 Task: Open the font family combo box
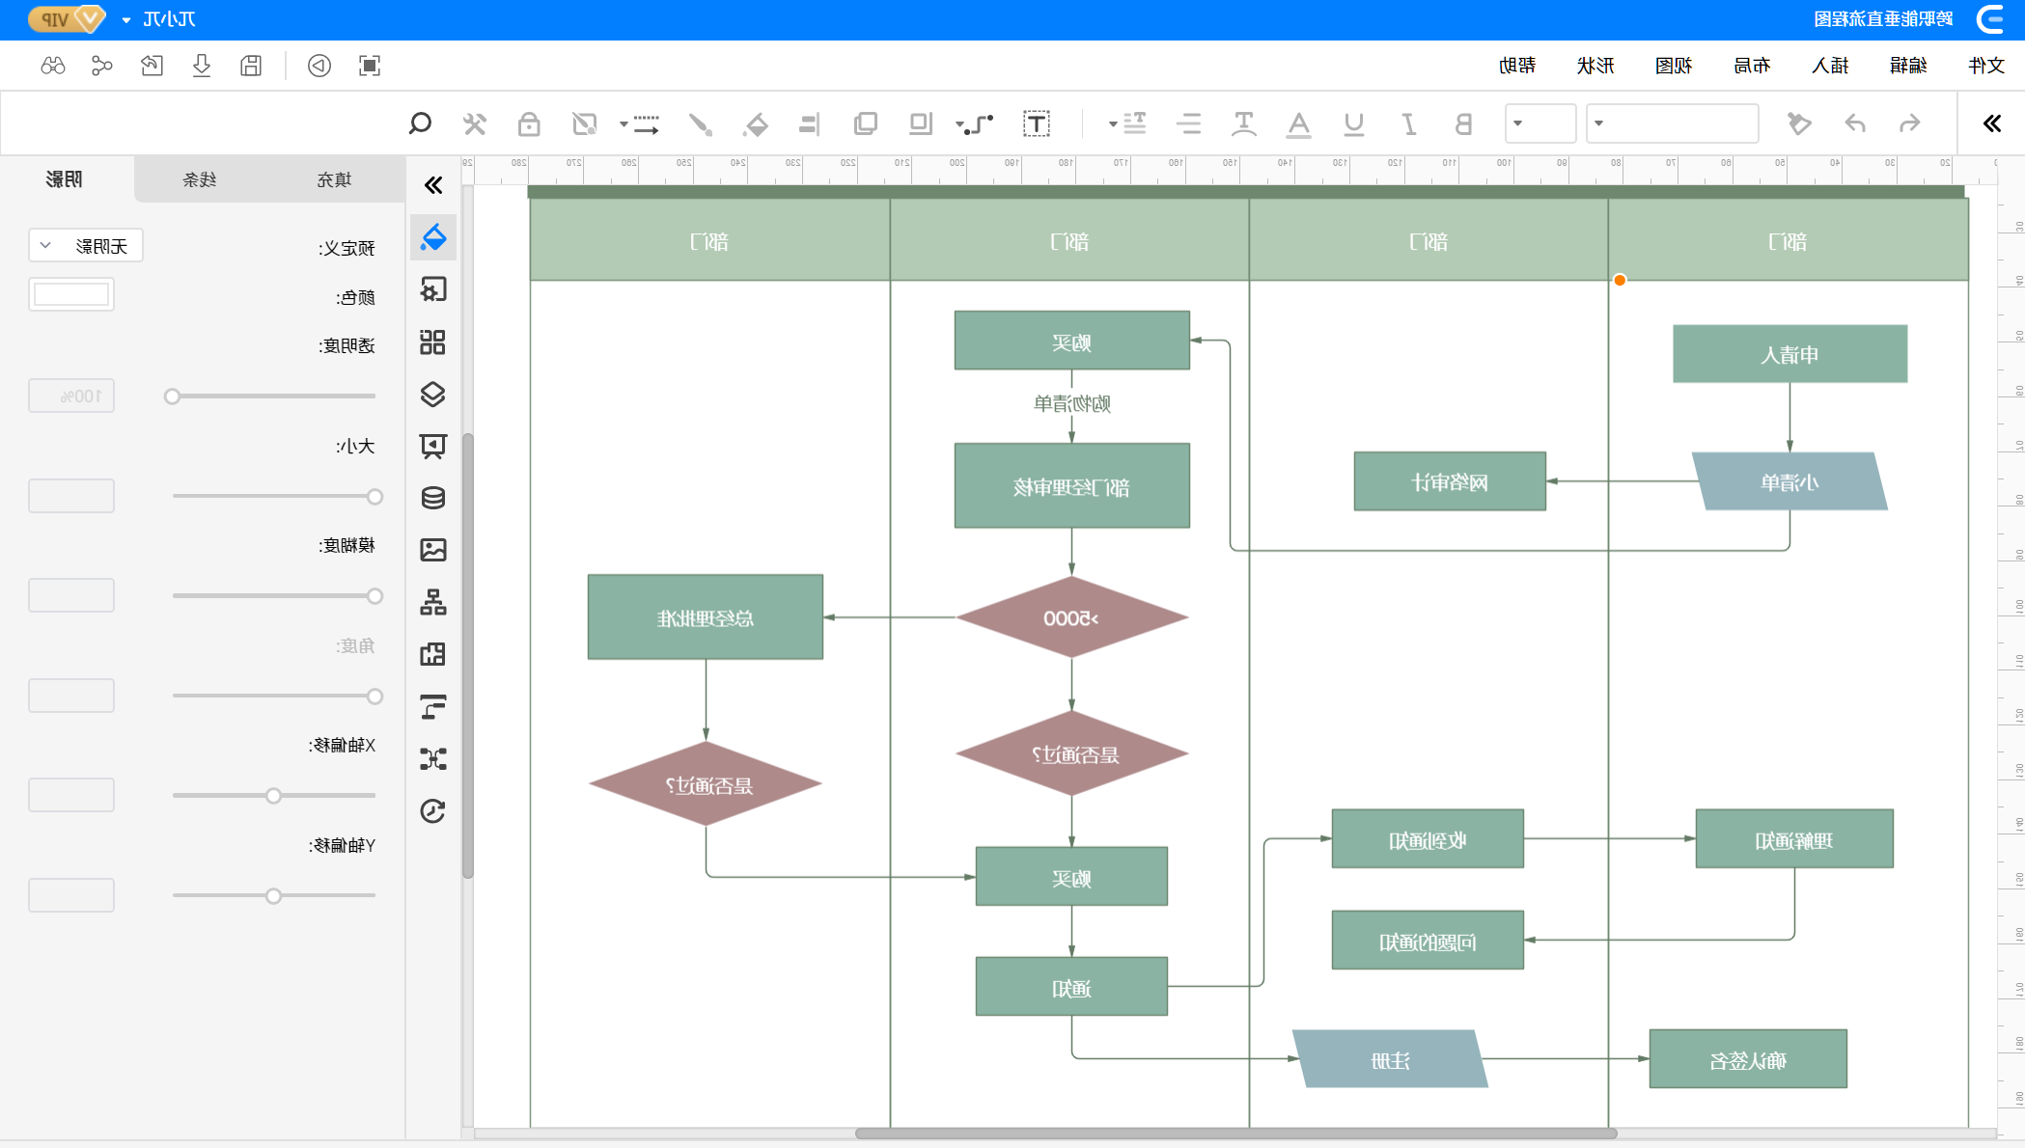click(1673, 123)
